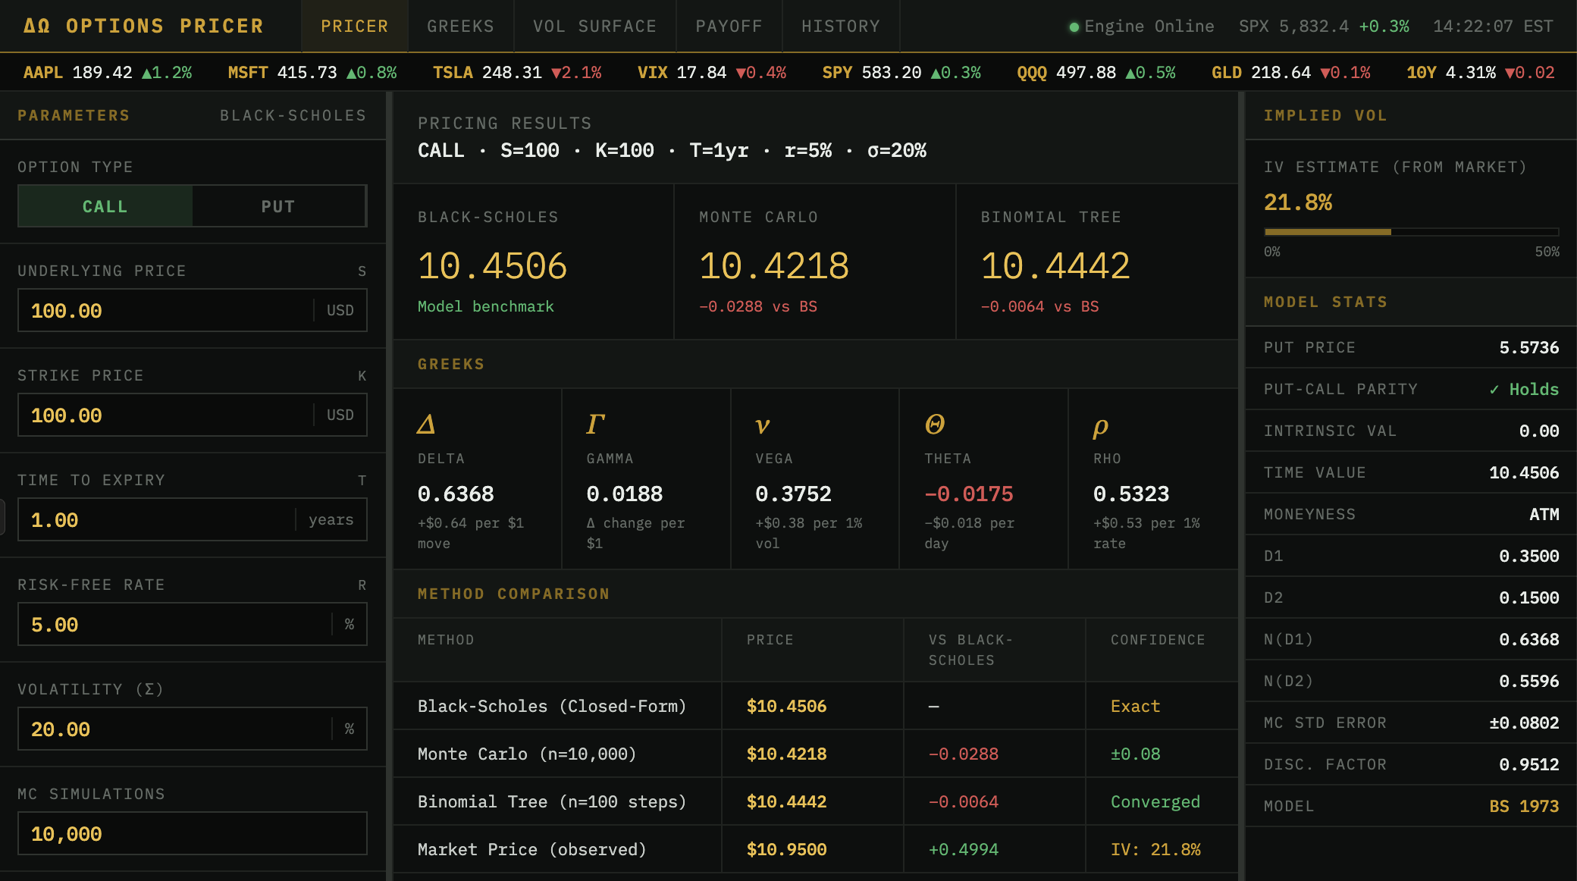Click the Market Price (observed) row

(816, 849)
